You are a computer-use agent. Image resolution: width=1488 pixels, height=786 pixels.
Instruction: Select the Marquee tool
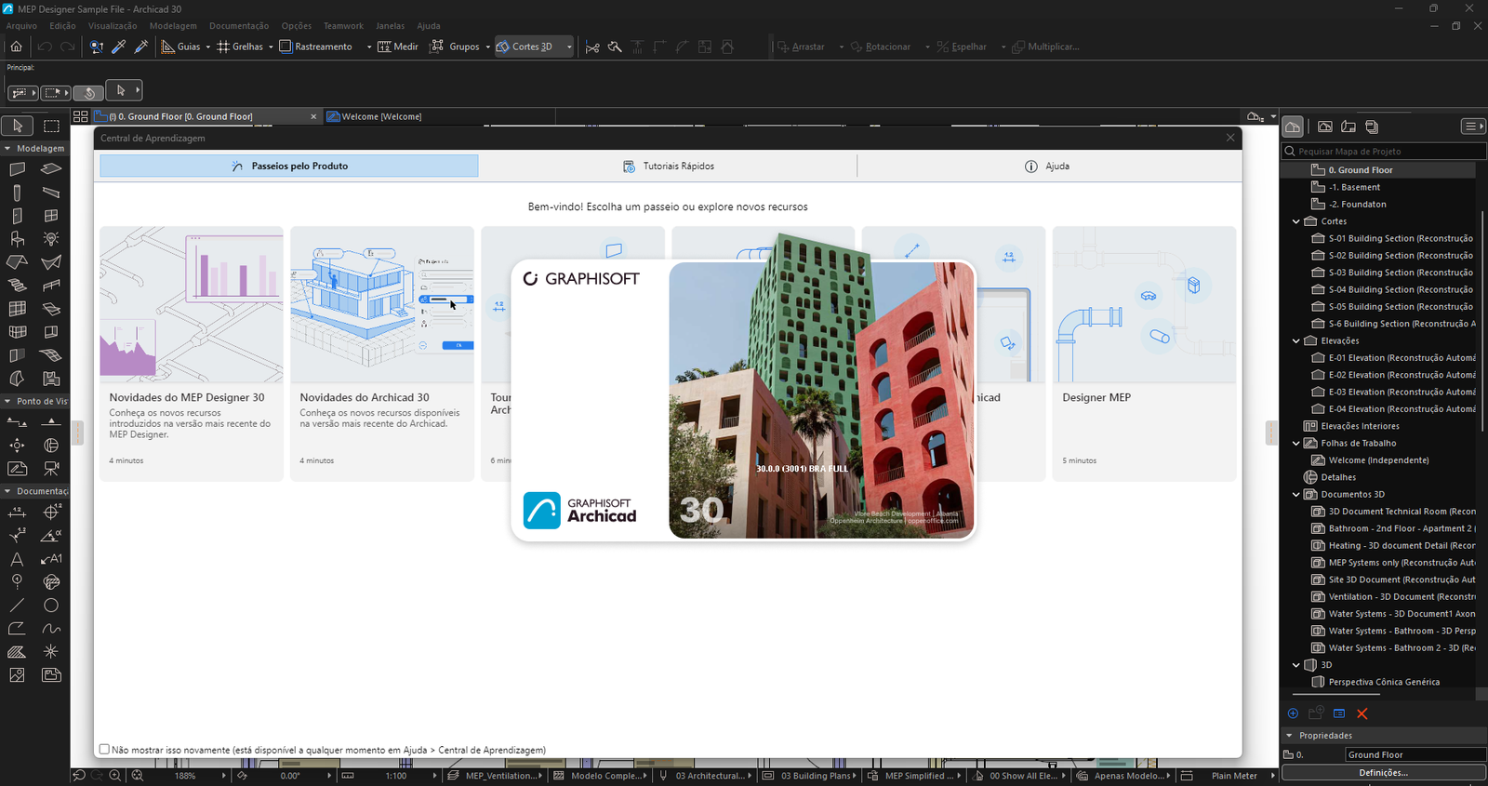point(51,126)
